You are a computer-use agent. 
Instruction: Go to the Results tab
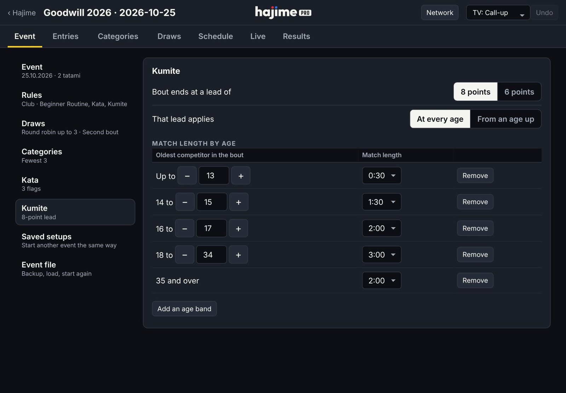296,36
